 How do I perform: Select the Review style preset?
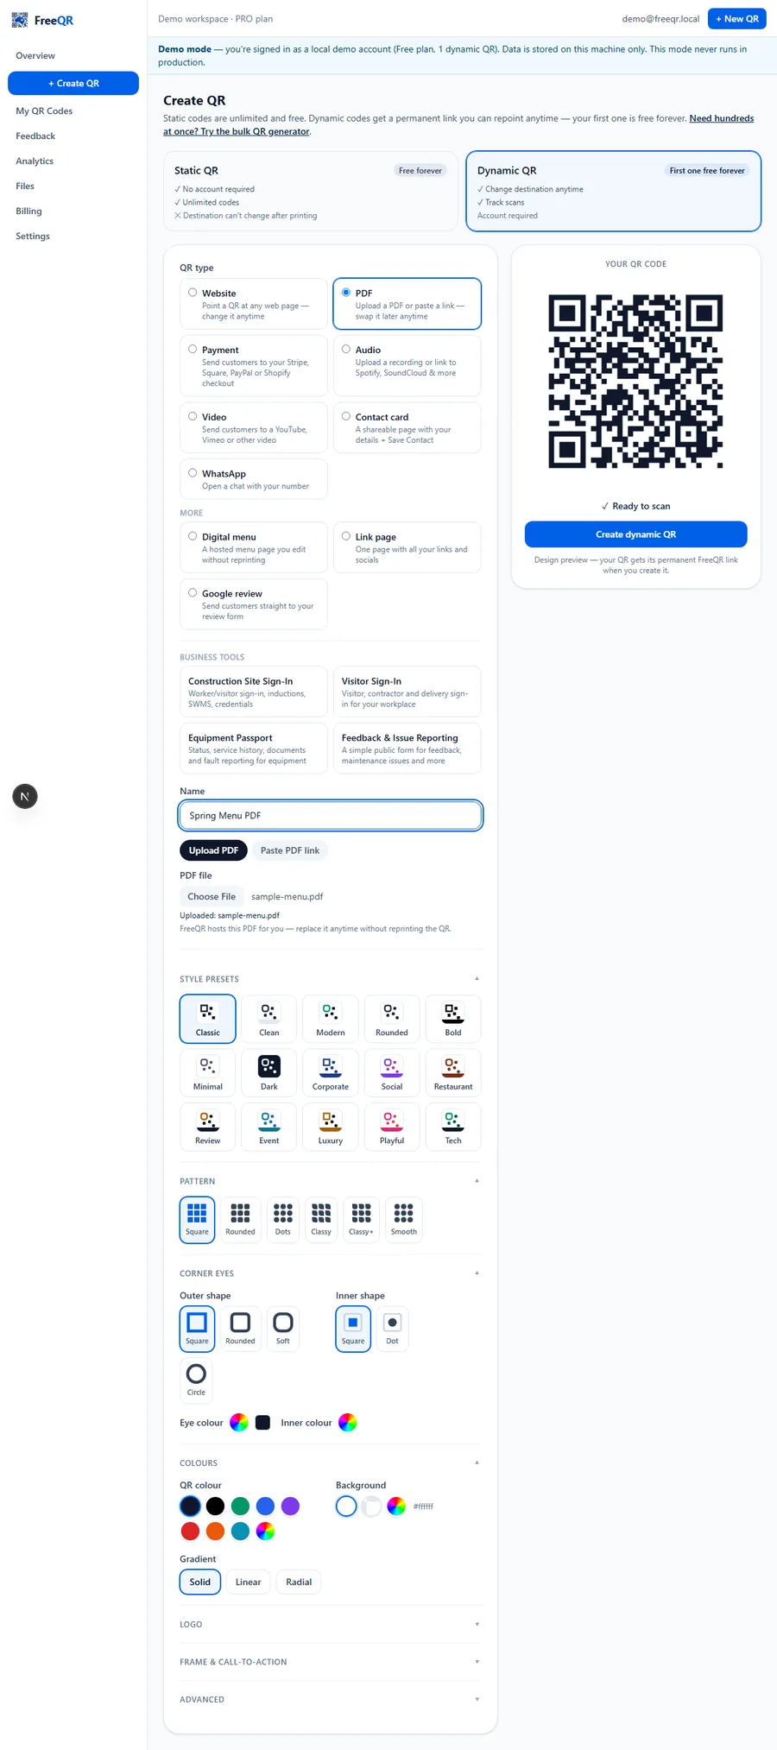[207, 1127]
